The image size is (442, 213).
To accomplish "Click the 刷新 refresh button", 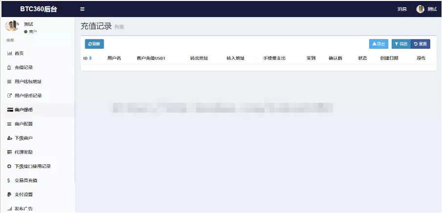I will tap(94, 44).
